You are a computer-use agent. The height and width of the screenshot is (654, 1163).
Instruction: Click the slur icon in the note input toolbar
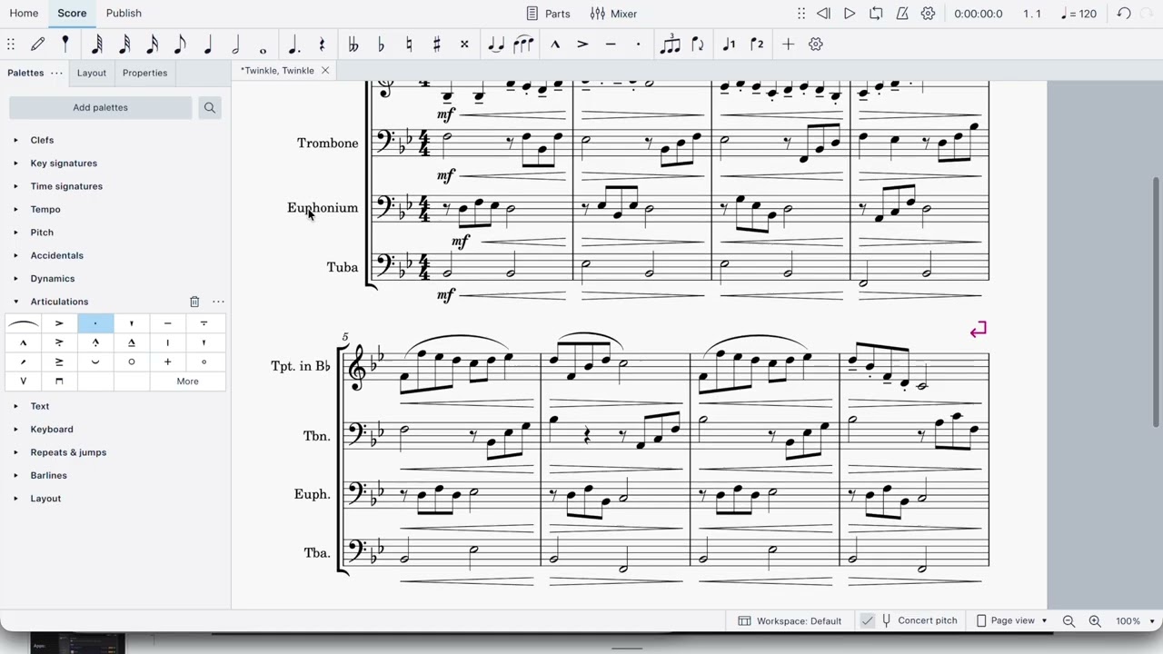tap(523, 44)
